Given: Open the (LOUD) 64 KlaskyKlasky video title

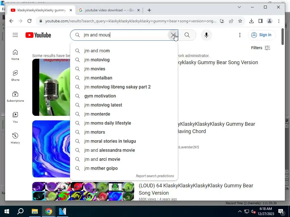Looking at the screenshot, I should pyautogui.click(x=196, y=189).
